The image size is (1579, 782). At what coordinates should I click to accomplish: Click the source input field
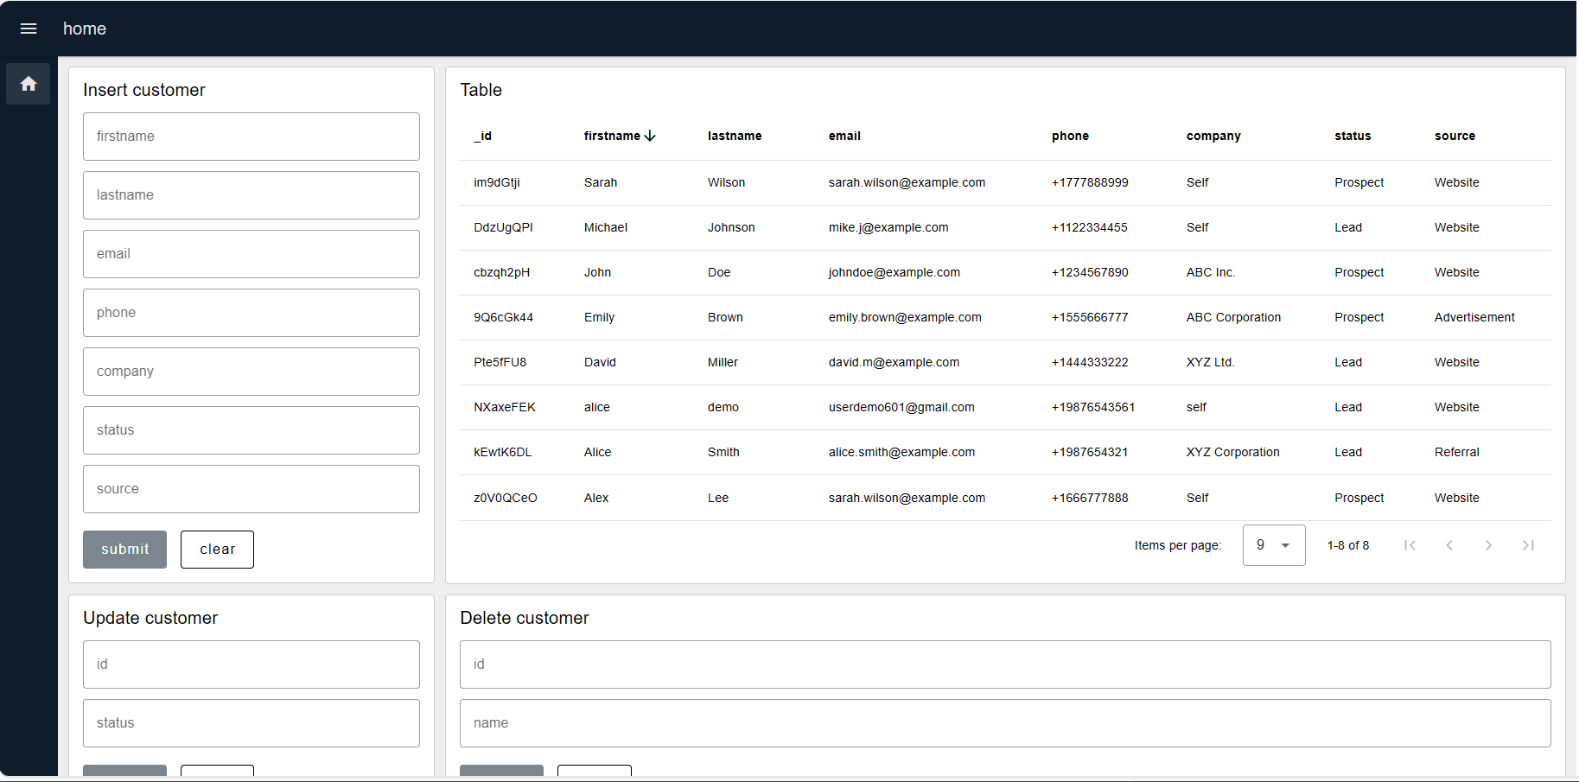click(251, 488)
